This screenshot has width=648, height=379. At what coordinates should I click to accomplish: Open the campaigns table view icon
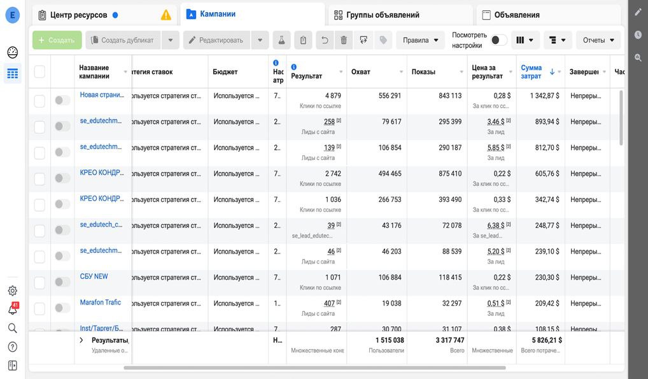pos(12,74)
